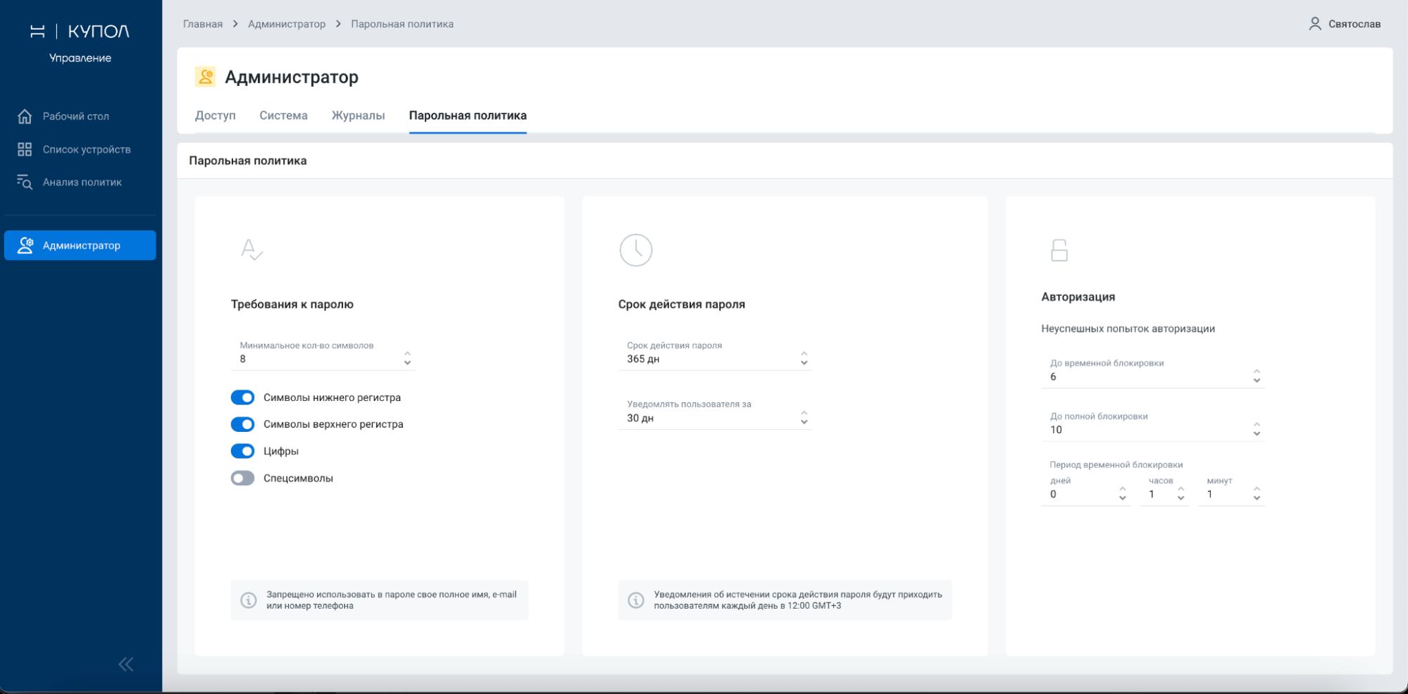Click the До полной блокировки field
This screenshot has height=694, width=1408.
tap(1145, 429)
